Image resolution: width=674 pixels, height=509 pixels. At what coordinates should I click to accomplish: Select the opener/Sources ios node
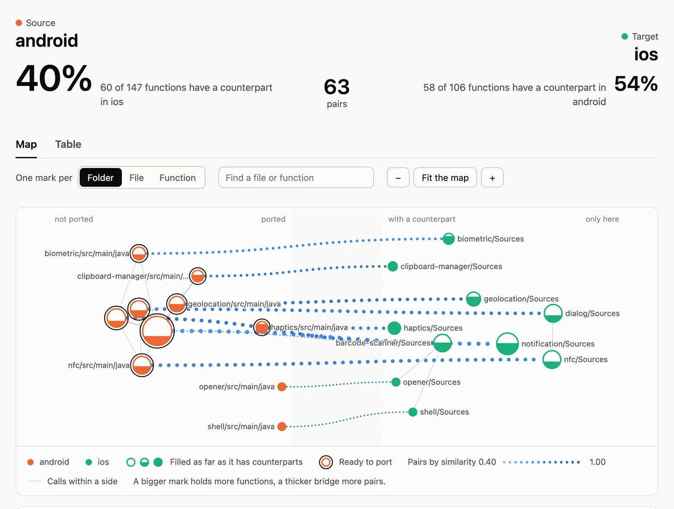point(396,382)
